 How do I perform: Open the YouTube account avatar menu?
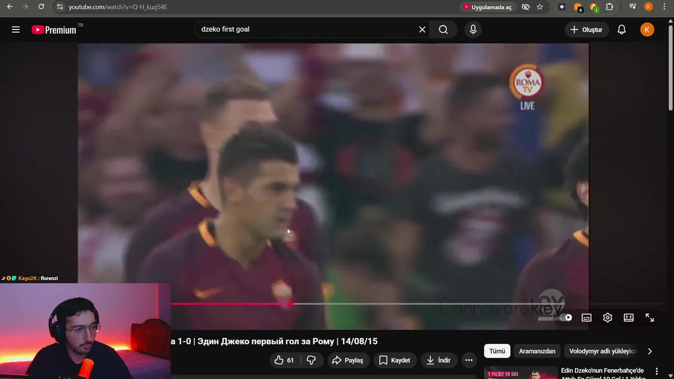[647, 29]
